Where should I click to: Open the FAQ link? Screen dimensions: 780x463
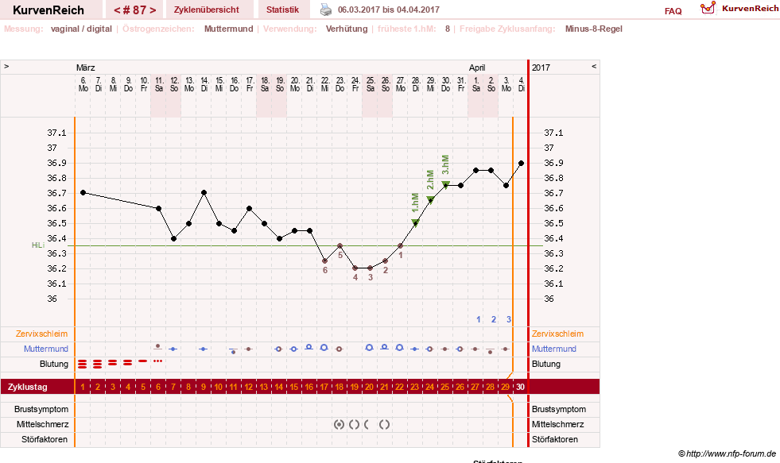point(673,11)
